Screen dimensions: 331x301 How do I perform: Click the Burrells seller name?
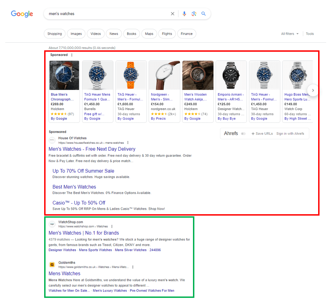(x=90, y=109)
